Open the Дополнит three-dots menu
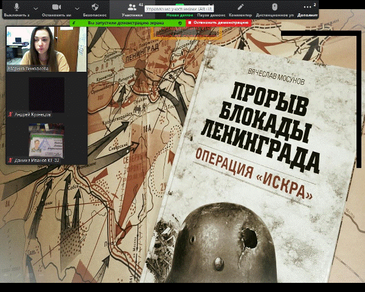The width and height of the screenshot is (365, 292). pos(306,7)
